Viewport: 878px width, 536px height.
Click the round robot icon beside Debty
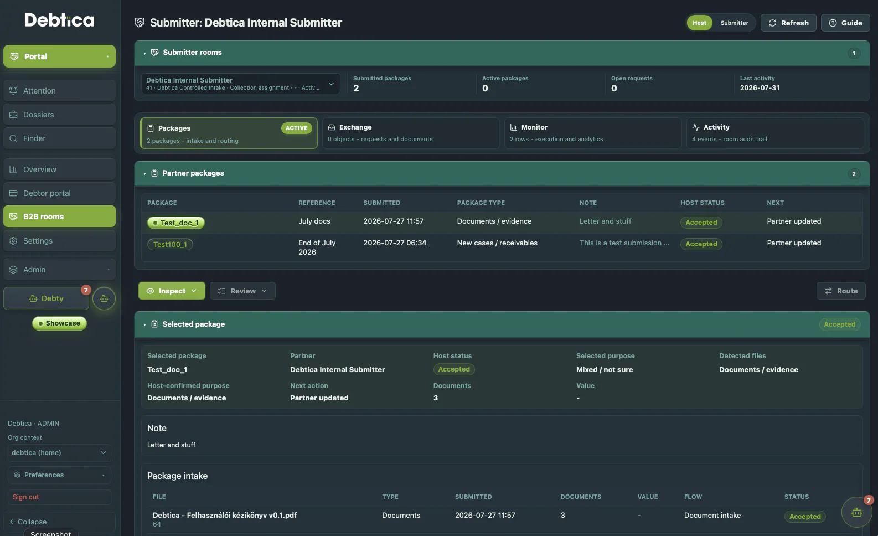pyautogui.click(x=104, y=298)
